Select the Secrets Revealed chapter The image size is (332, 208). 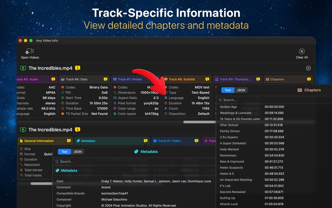[273, 192]
